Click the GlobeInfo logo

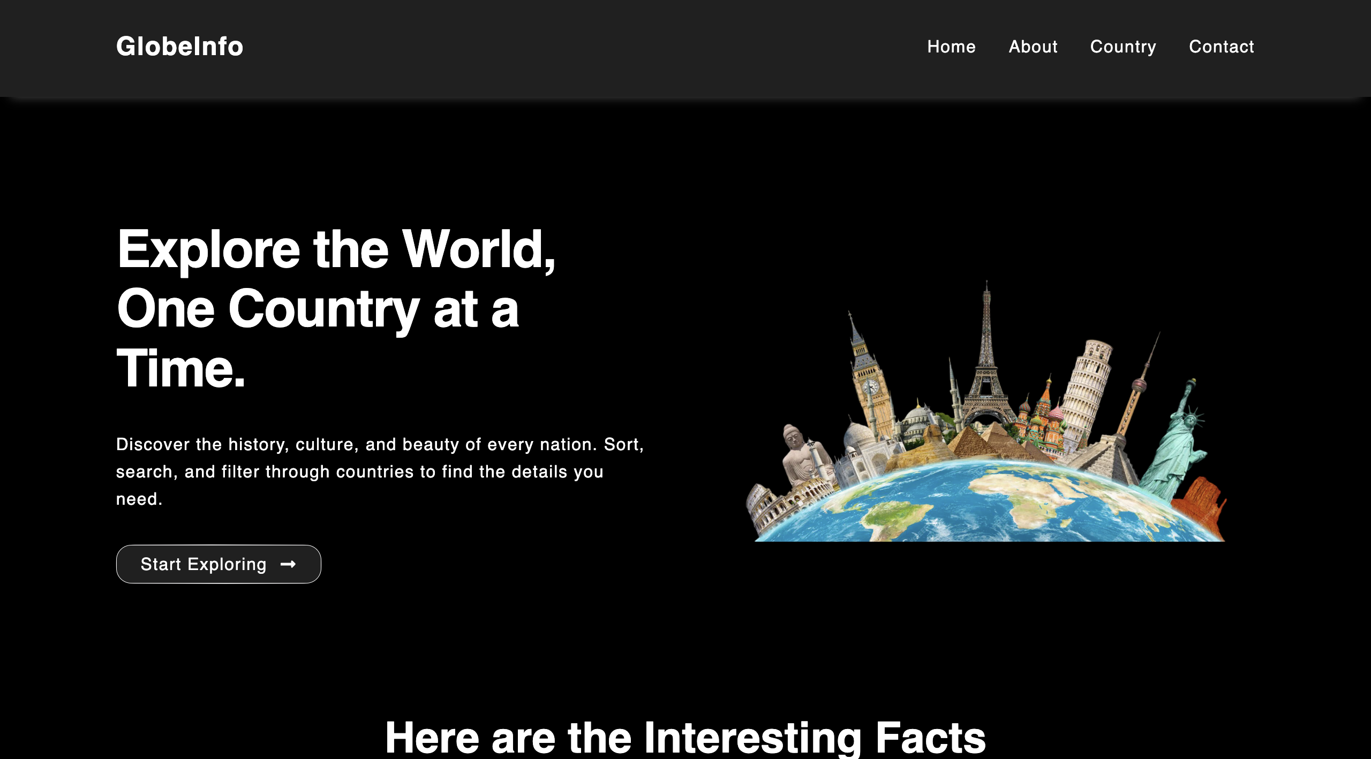[x=179, y=47]
